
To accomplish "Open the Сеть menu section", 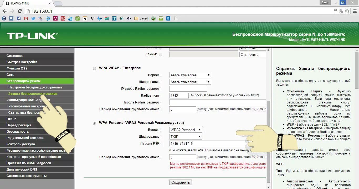I will pos(37,75).
